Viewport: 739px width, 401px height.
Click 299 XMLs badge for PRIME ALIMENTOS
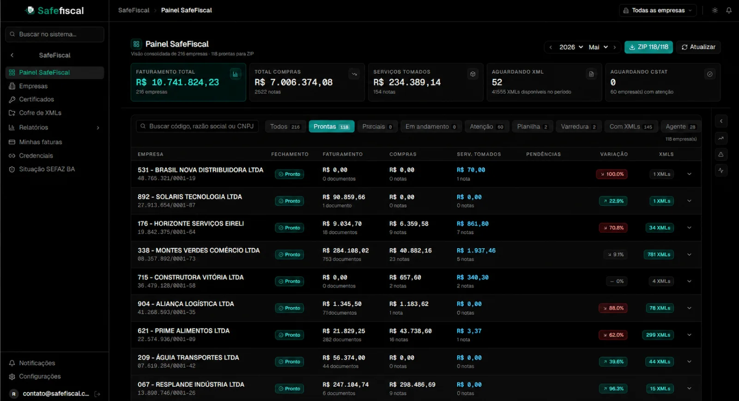658,335
